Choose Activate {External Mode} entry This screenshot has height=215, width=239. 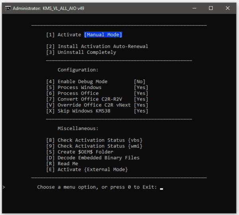[87, 170]
